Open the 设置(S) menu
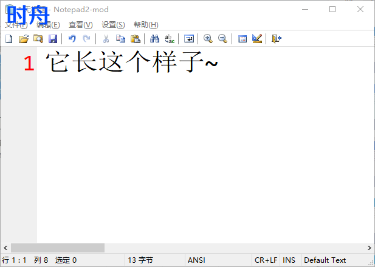 (x=113, y=25)
